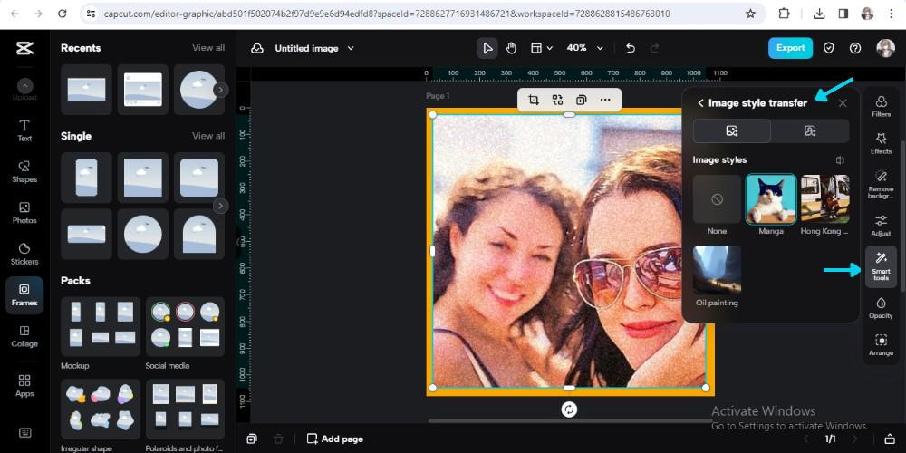The image size is (906, 453).
Task: Select the hand pan tool
Action: [x=511, y=49]
